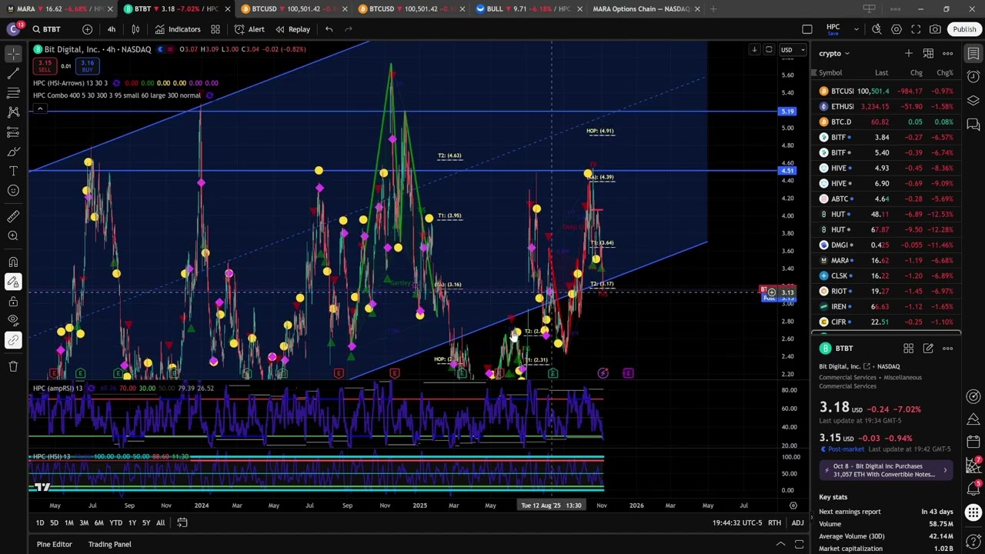Select the 1D date range

(x=39, y=522)
